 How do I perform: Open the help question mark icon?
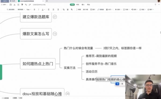[x=155, y=5]
